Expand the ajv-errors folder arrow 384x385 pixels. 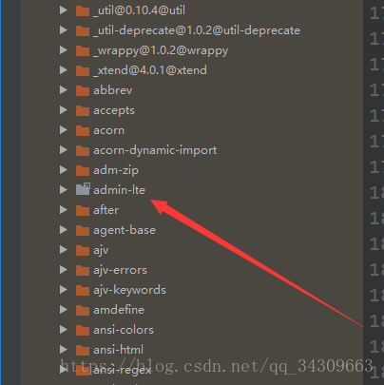(x=64, y=270)
